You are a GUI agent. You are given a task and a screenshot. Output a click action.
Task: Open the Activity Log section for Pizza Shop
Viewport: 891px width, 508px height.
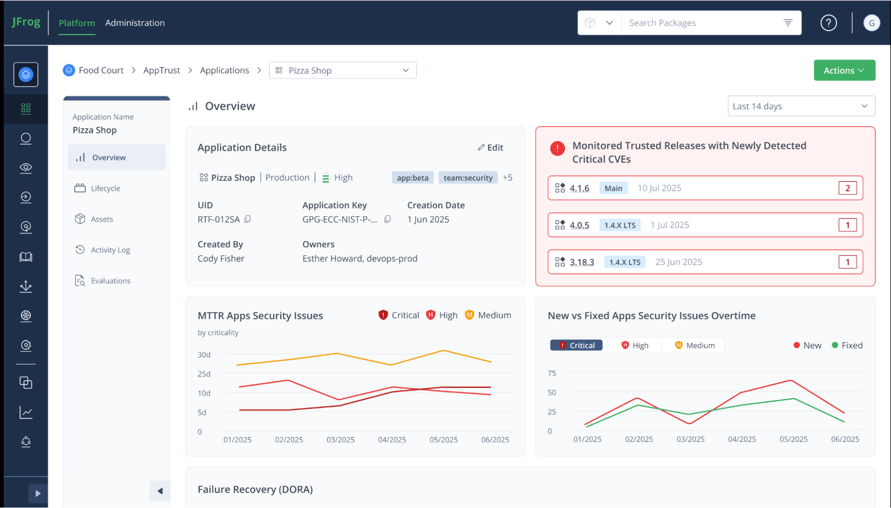pyautogui.click(x=110, y=250)
